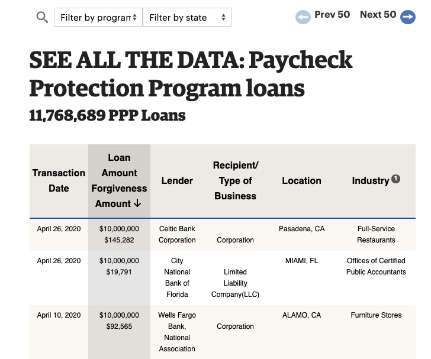Click the Pasadena, CA location cell

[x=301, y=229]
